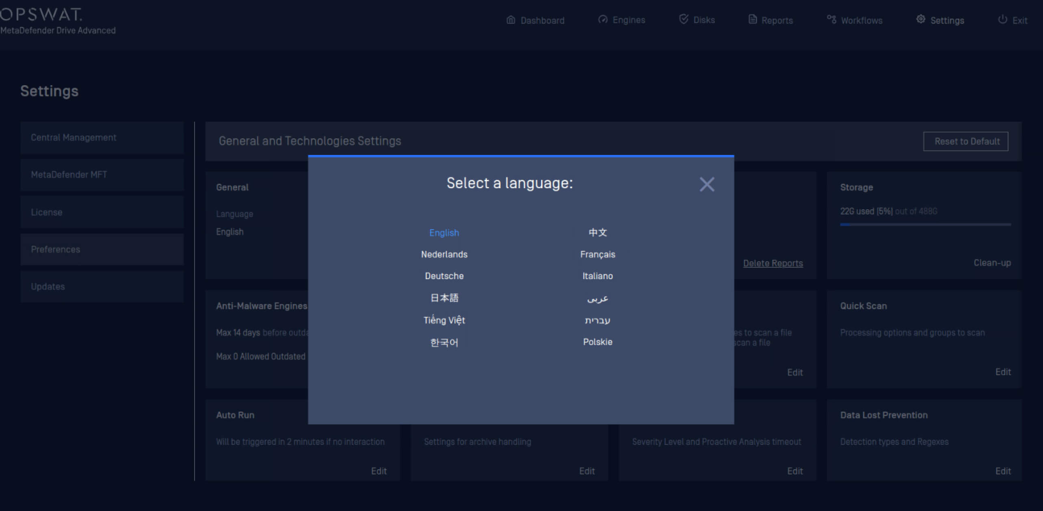This screenshot has height=511, width=1043.
Task: Click the Reports document icon
Action: (x=753, y=19)
